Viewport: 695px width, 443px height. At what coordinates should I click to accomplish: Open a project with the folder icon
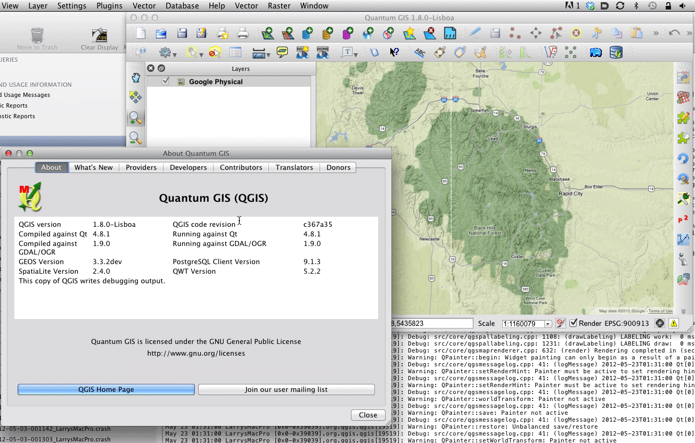(x=161, y=34)
